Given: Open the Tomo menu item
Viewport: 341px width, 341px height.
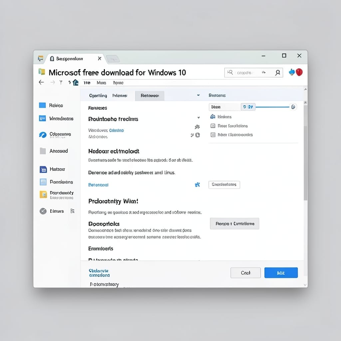Looking at the screenshot, I should (118, 83).
